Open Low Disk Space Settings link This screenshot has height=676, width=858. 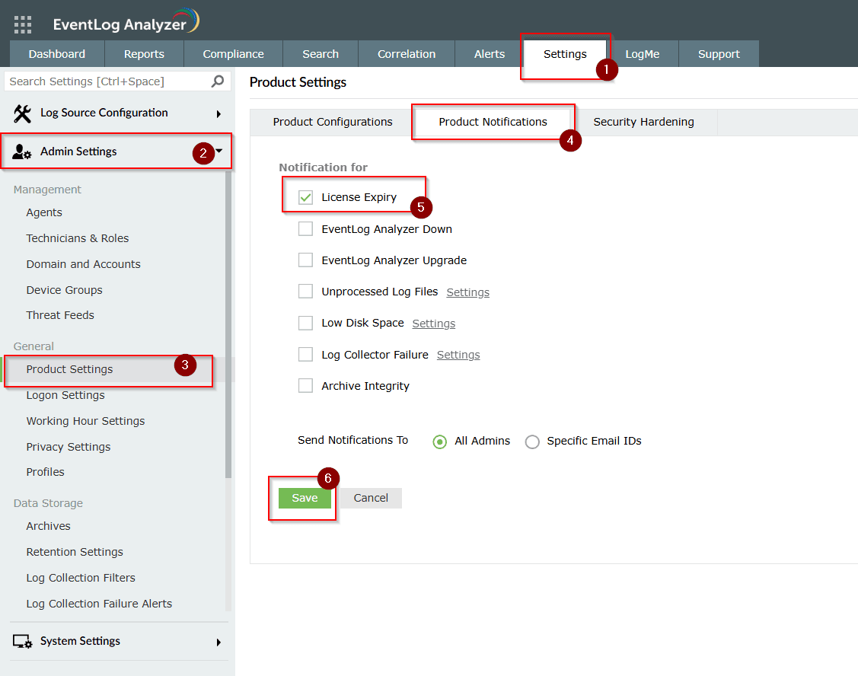tap(433, 324)
